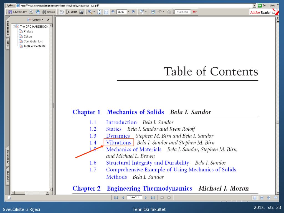Go to next page arrow
The width and height of the screenshot is (284, 213).
(146, 198)
